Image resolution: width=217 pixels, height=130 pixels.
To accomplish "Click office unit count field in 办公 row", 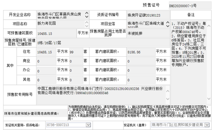I will point(76,70).
